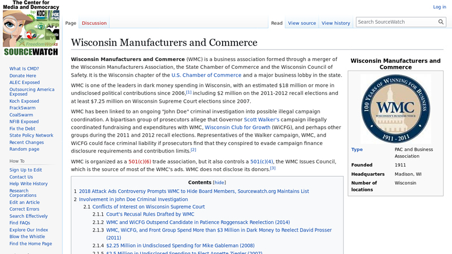Viewport: 452px width, 254px height.
Task: Open Correct Errors sidebar link
Action: (x=24, y=209)
